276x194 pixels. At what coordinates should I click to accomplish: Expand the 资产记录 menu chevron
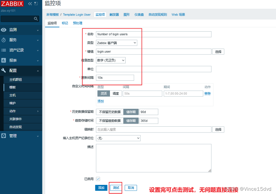tap(38, 50)
